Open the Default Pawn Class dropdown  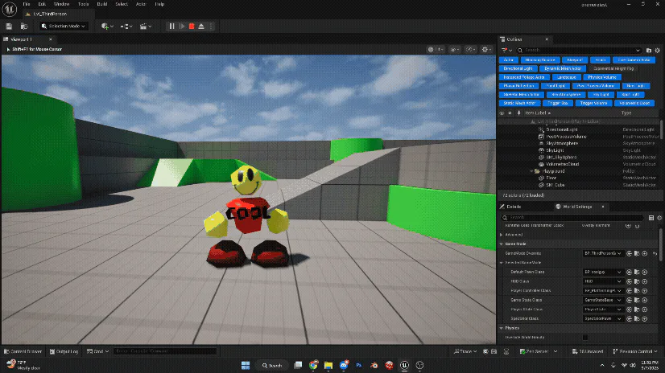coord(603,273)
